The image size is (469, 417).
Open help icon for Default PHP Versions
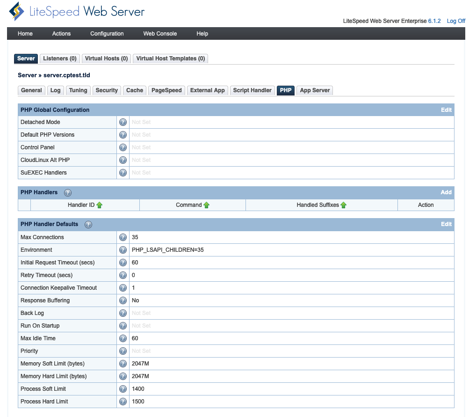tap(123, 135)
